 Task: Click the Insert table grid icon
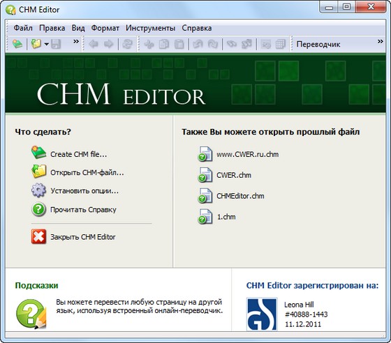[280, 45]
